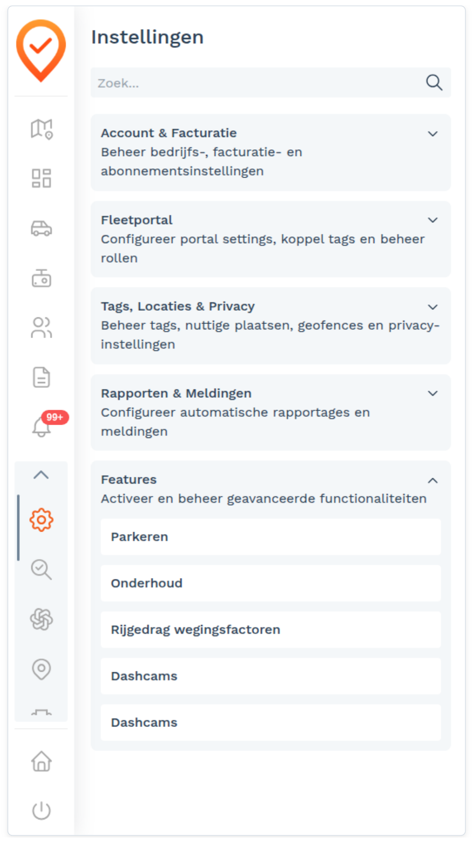
Task: Log out using the power icon
Action: [41, 810]
